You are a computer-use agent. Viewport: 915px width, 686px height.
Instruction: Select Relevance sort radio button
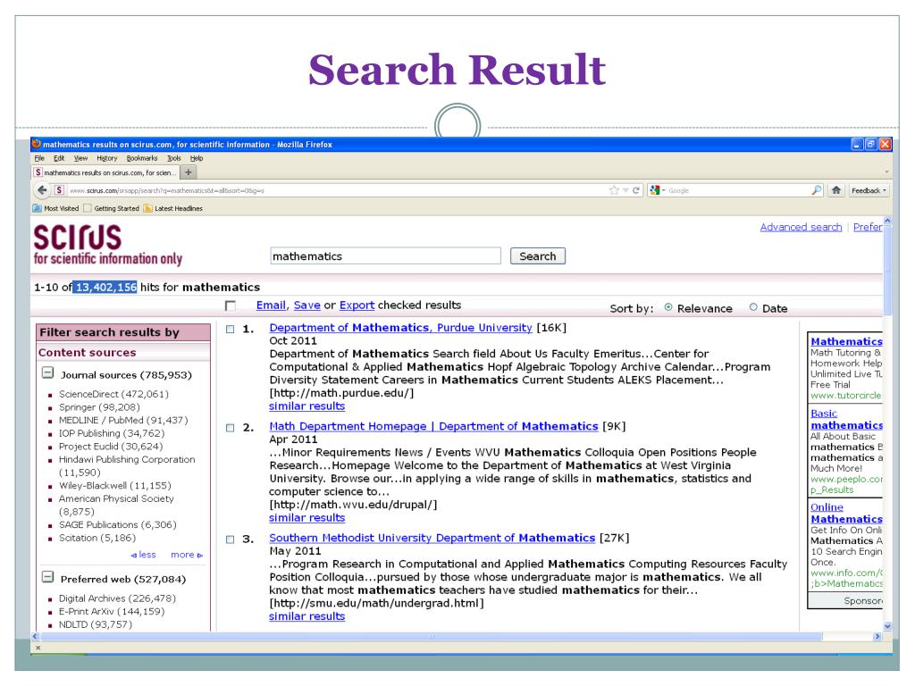[x=668, y=307]
